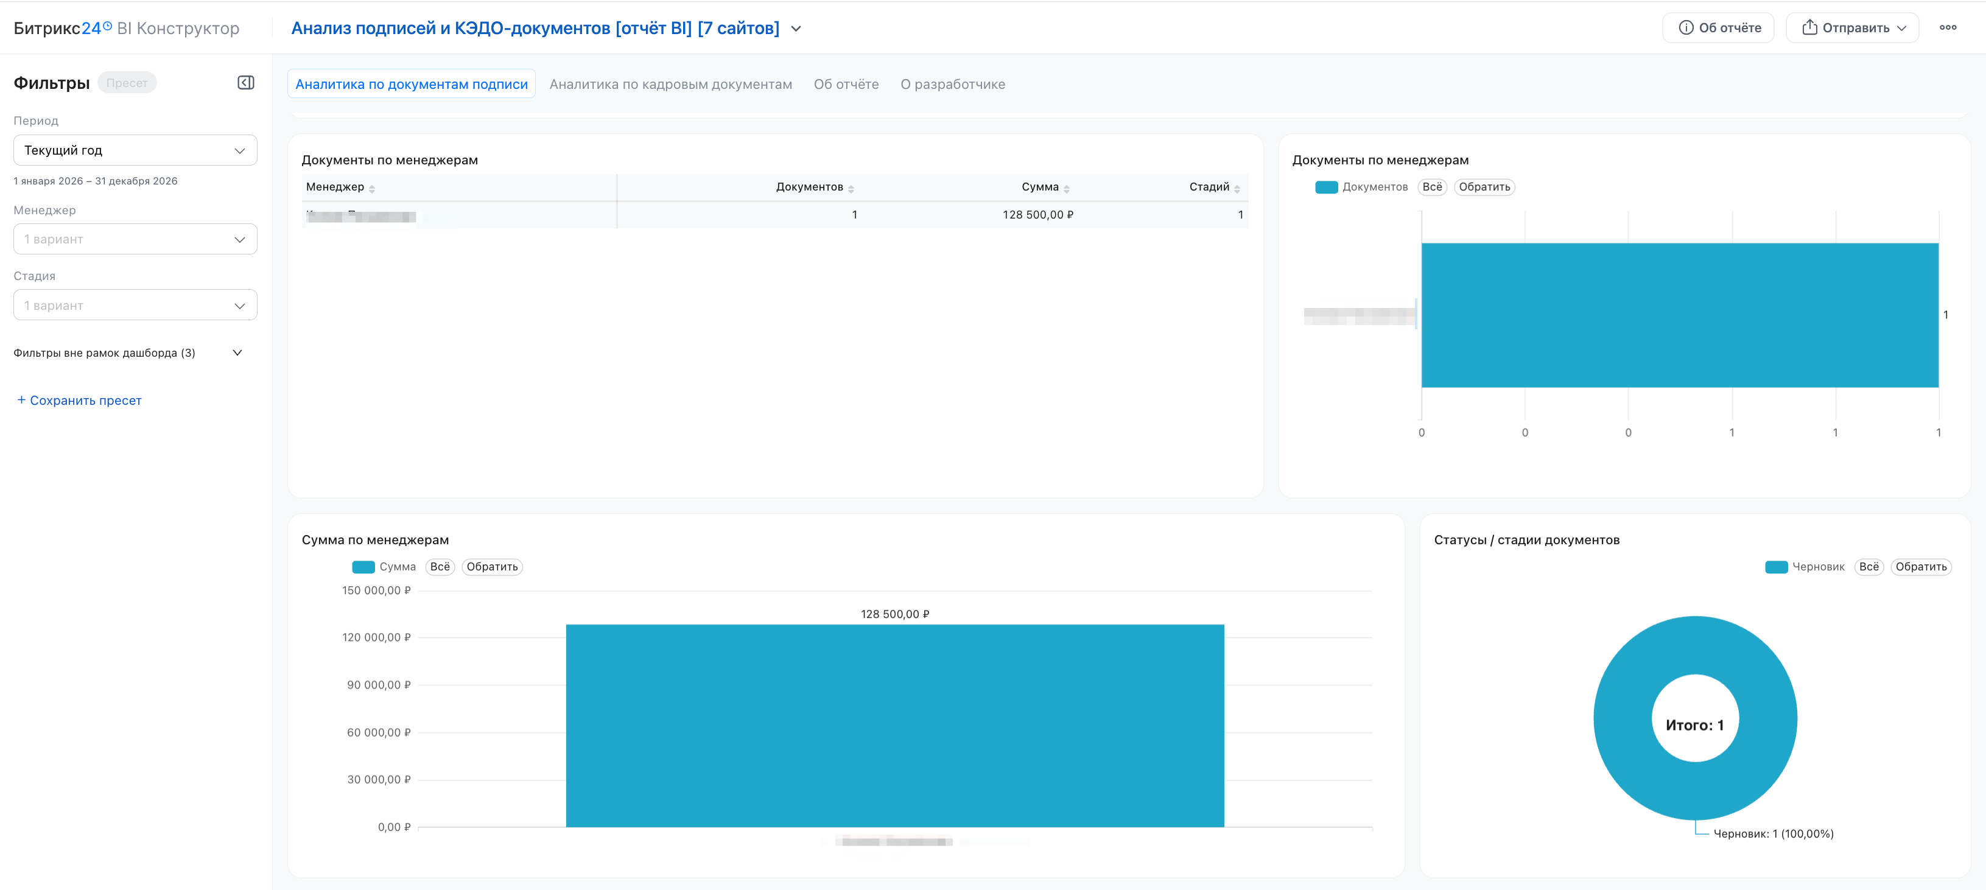Click the horizontal bar in Документы по менеджерам chart

pyautogui.click(x=1680, y=315)
